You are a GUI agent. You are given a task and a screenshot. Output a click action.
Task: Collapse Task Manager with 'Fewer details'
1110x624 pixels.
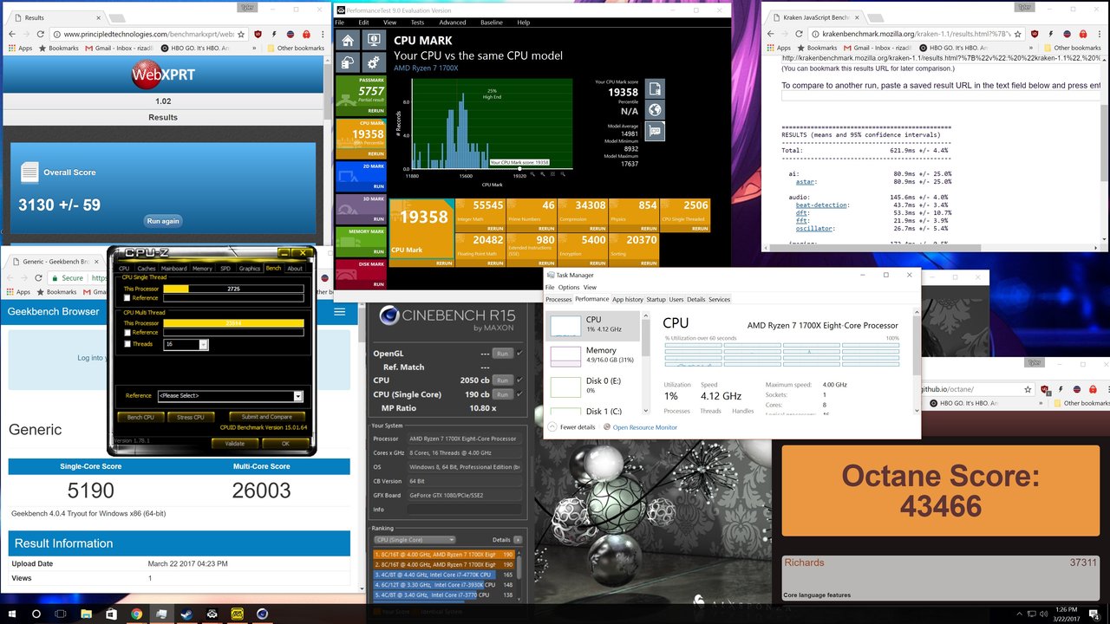571,427
